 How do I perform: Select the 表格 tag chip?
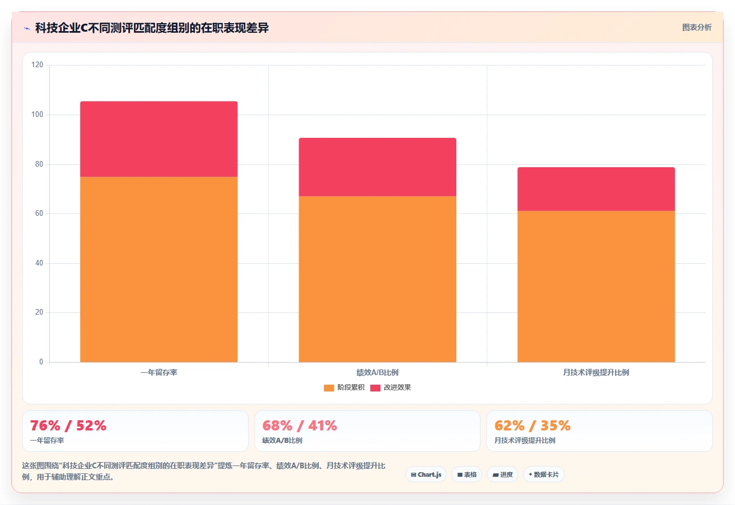click(x=466, y=474)
